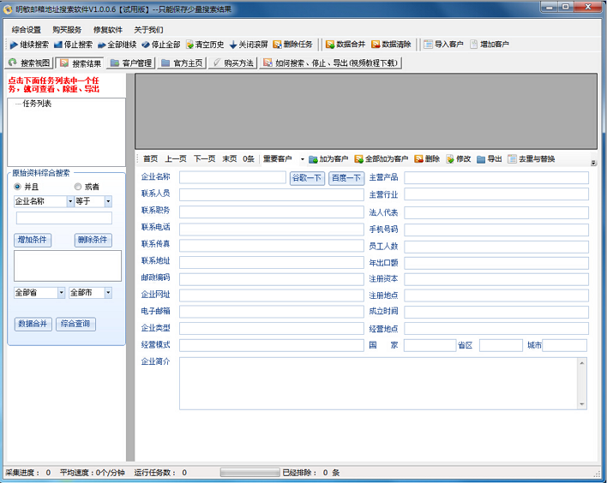Click the 谷歌一下 button
Screen dimensions: 607x483
[307, 178]
